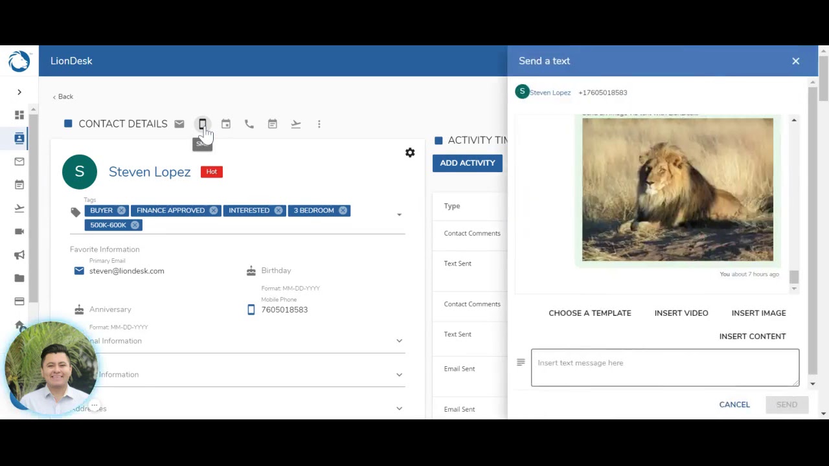
Task: Click the ADD ACTIVITY button
Action: coord(468,163)
